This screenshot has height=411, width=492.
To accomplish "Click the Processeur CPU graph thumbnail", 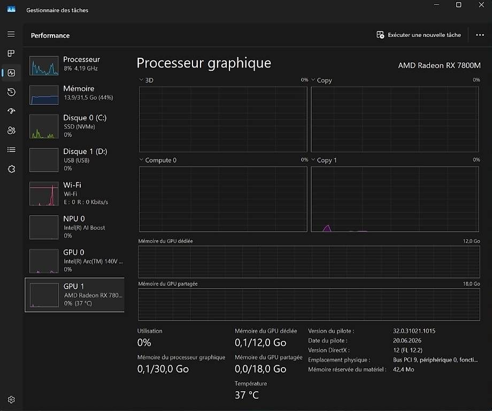I will (44, 66).
